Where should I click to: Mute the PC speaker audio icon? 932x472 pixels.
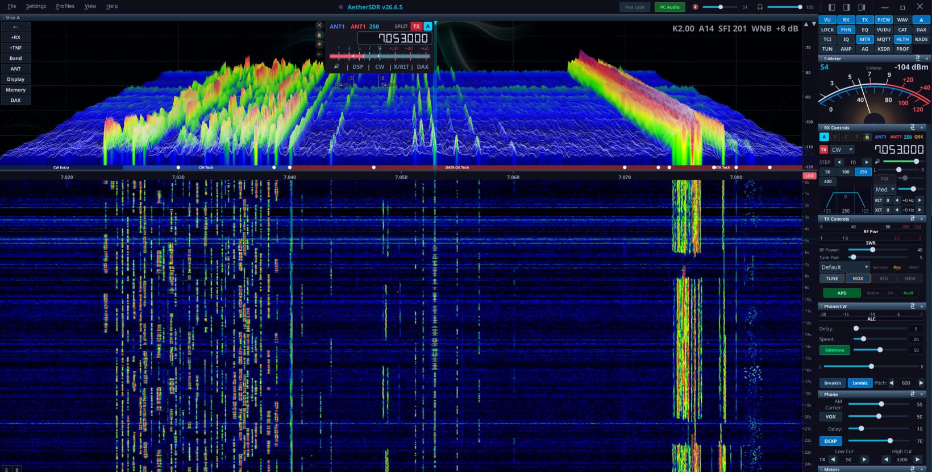(x=695, y=7)
